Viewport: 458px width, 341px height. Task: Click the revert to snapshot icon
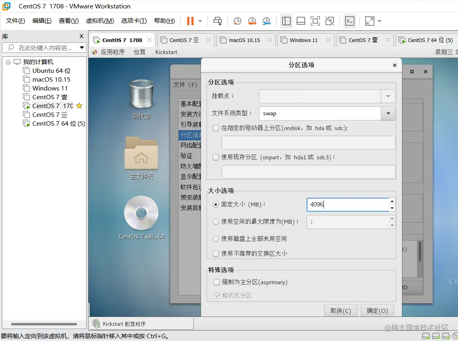click(x=252, y=21)
